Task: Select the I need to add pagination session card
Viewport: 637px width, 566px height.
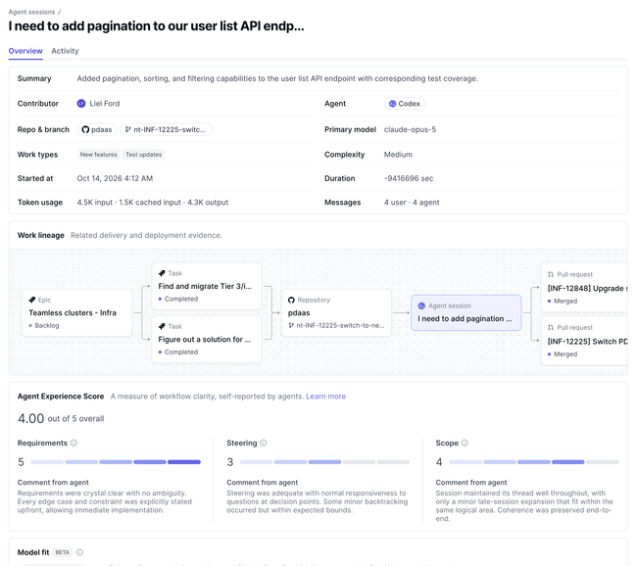Action: point(466,312)
